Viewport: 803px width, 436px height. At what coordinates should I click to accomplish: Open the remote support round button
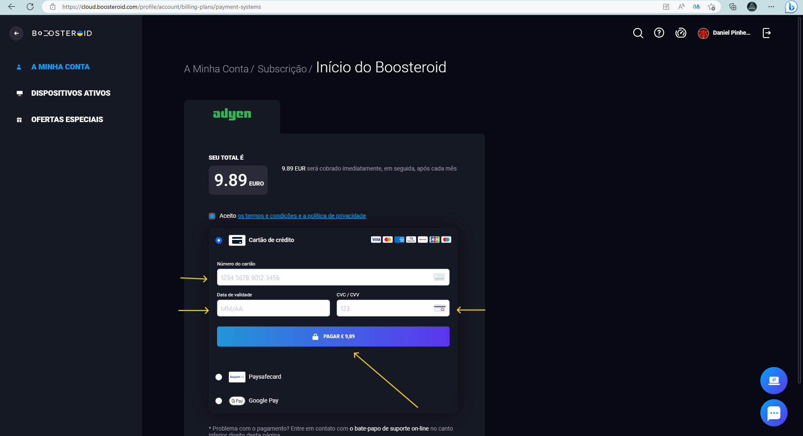tap(774, 380)
